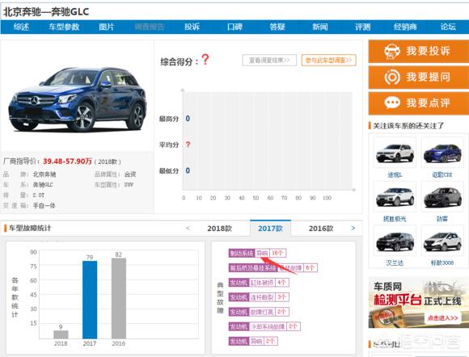This screenshot has height=357, width=469.
Task: Open the 途观L car thumbnail
Action: click(x=395, y=153)
